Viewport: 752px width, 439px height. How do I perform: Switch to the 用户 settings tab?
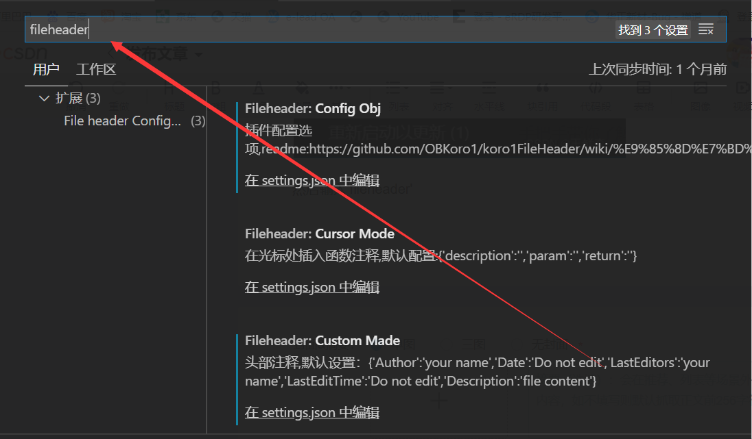(x=46, y=69)
